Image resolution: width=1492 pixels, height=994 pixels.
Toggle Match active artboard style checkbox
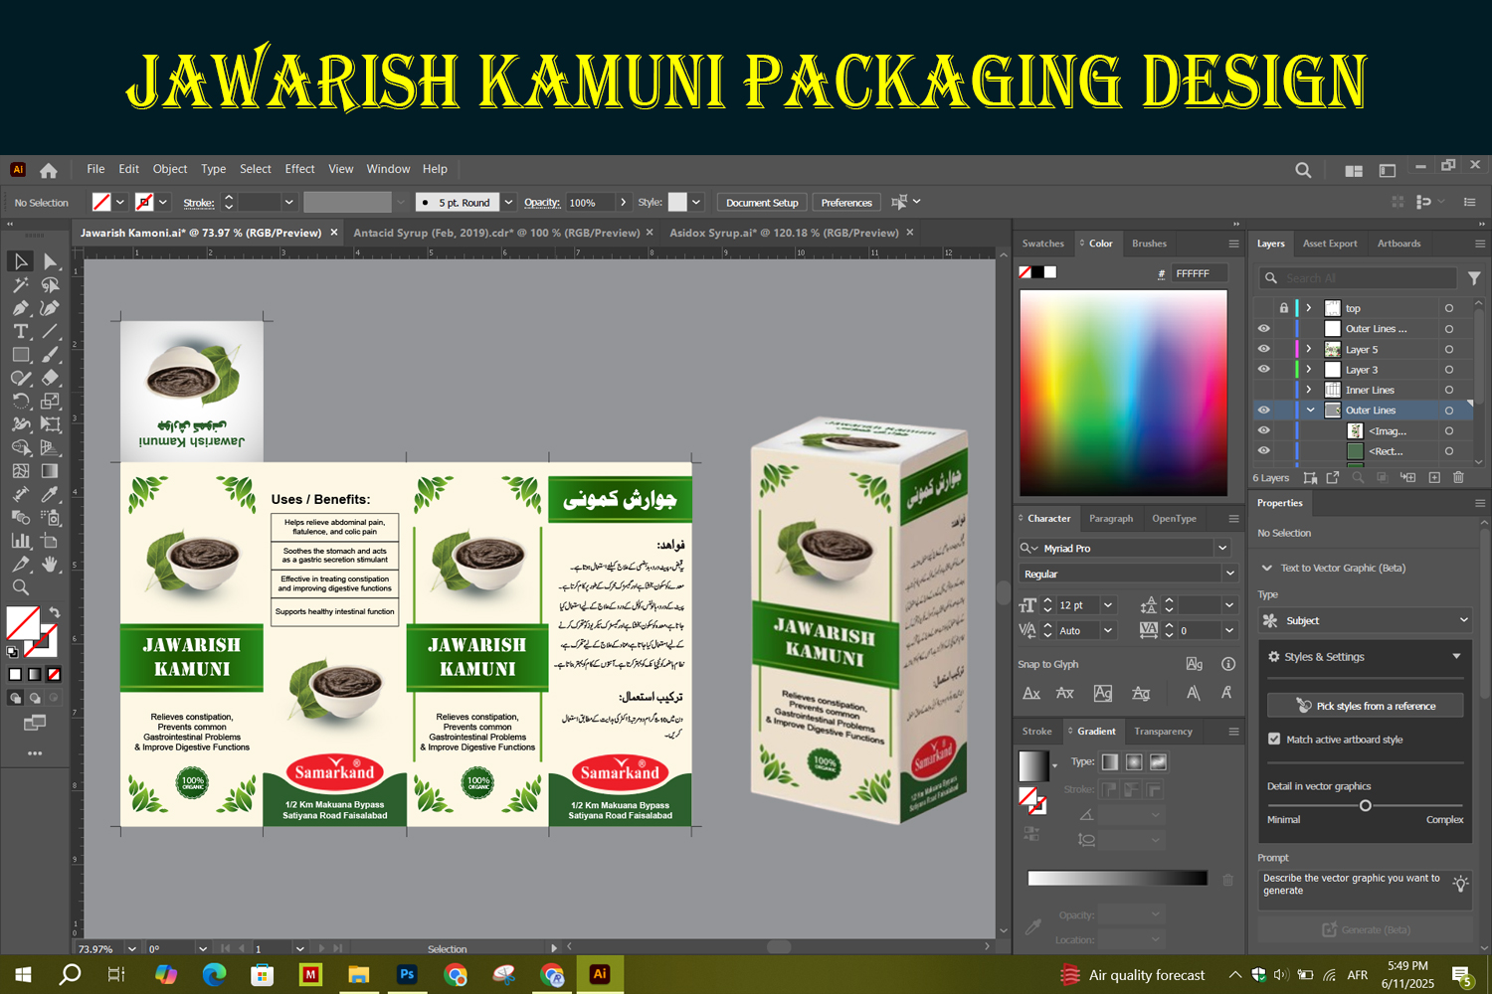point(1274,739)
